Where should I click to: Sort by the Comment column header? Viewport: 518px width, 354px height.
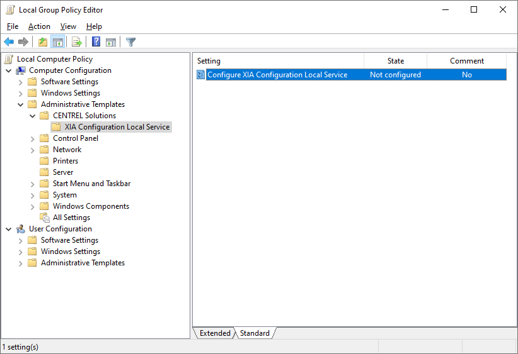click(x=466, y=61)
